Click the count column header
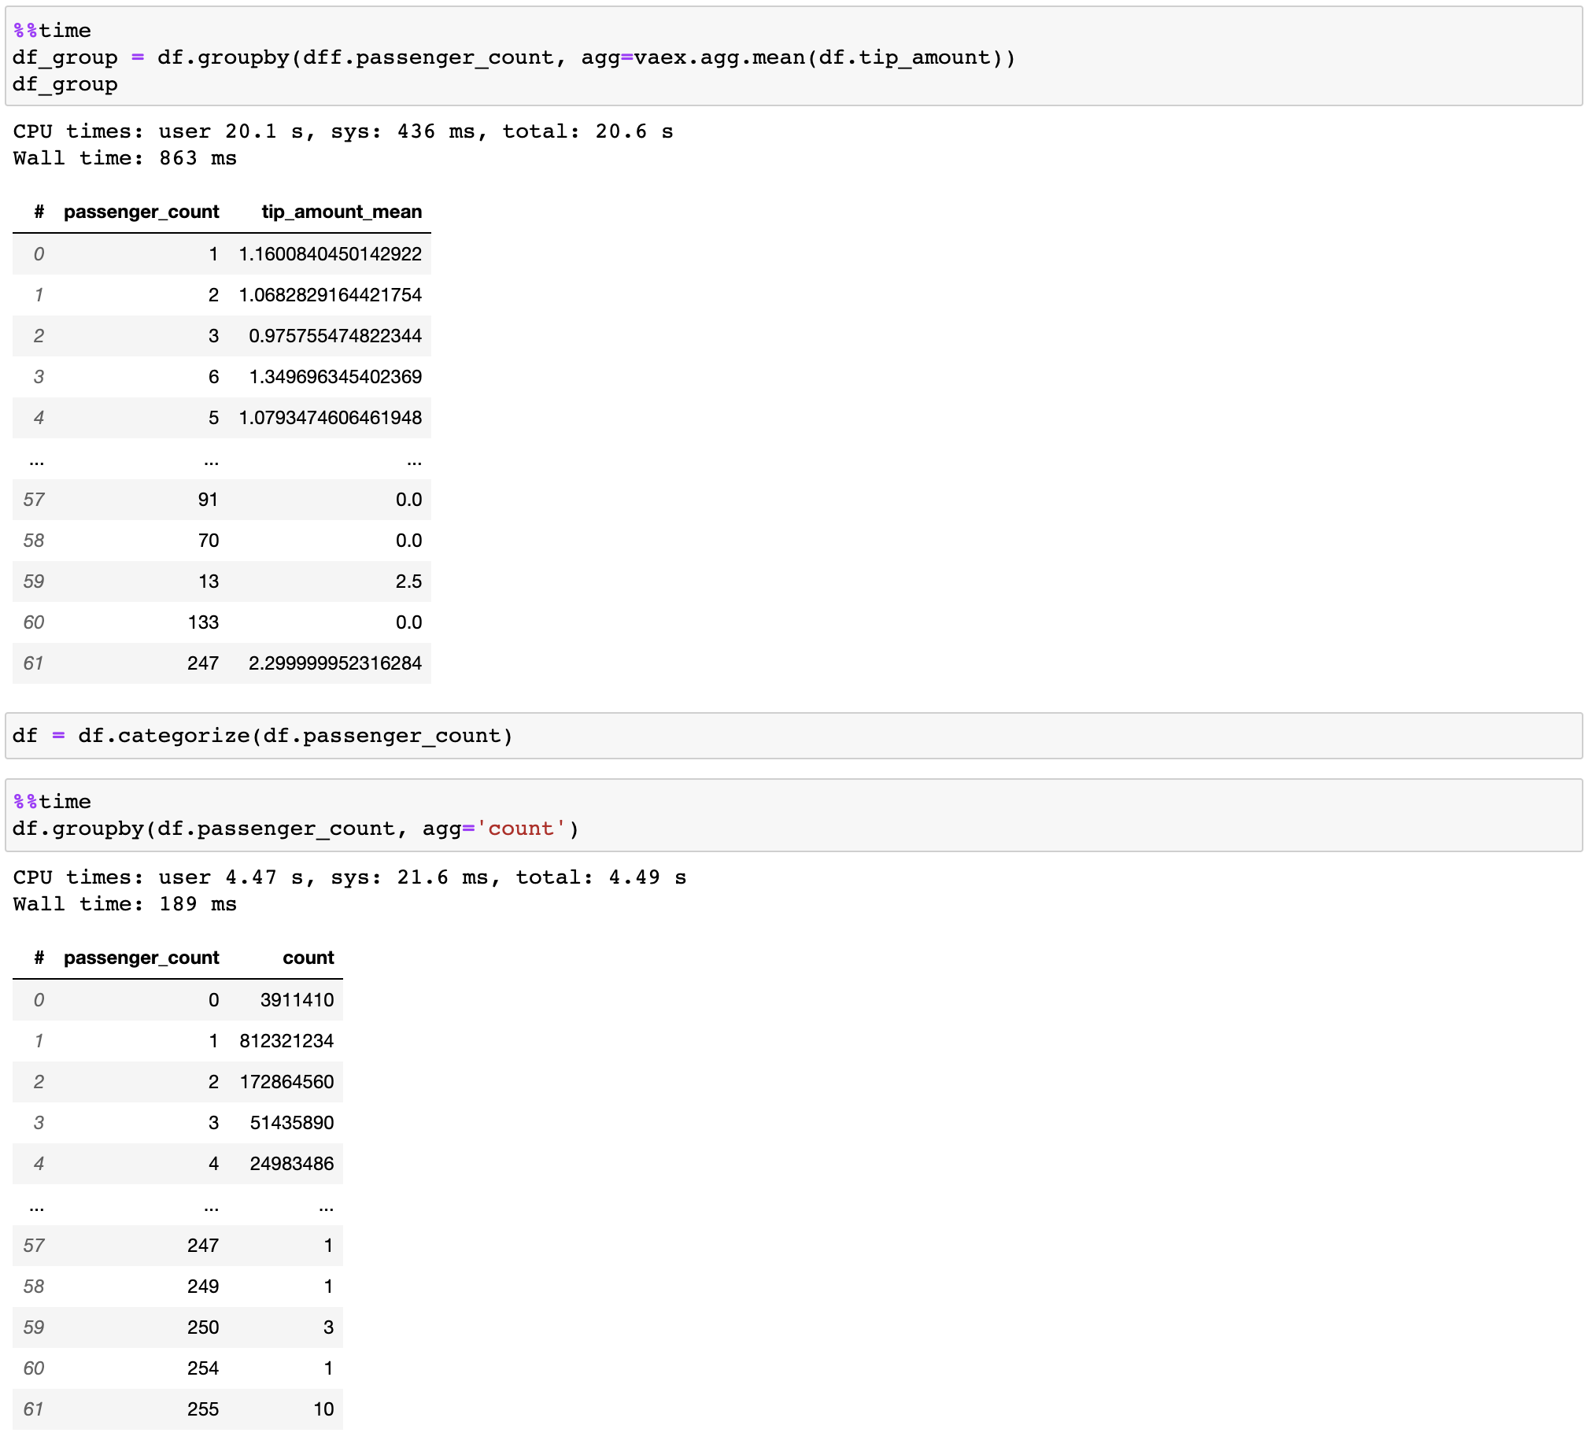 [x=319, y=956]
